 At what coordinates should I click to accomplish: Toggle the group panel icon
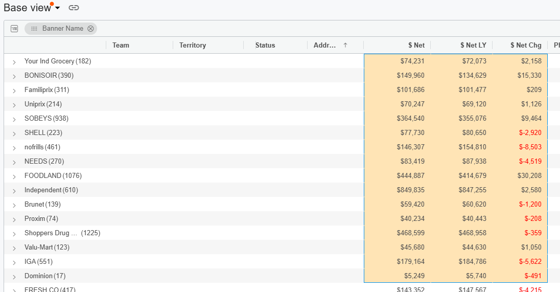point(14,29)
